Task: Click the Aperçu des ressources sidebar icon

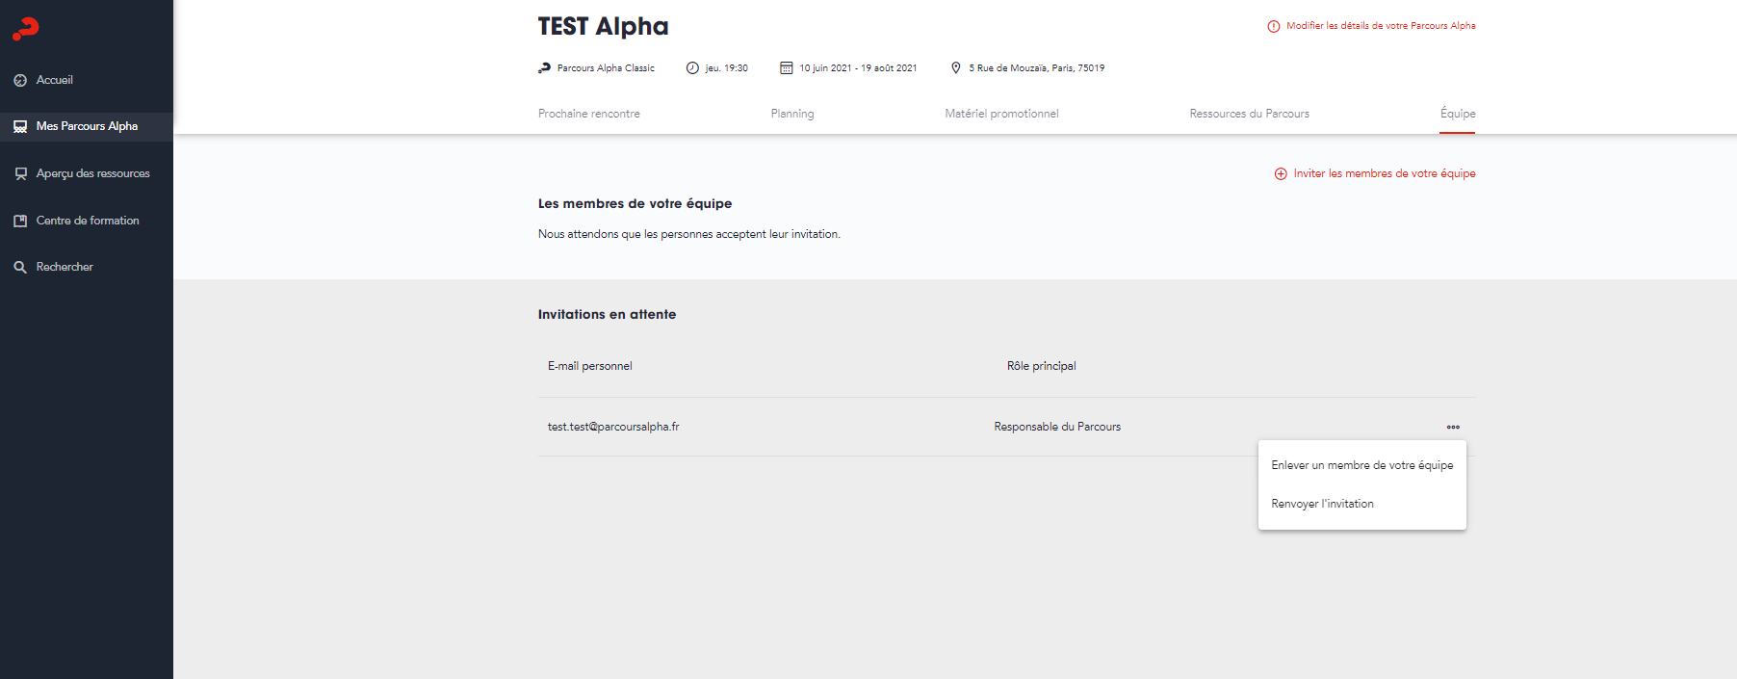Action: click(20, 174)
